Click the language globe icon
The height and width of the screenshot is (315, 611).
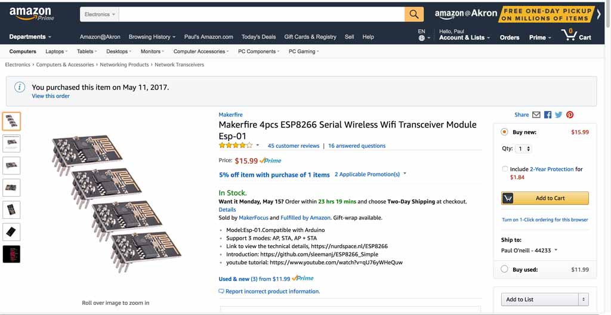coord(422,38)
